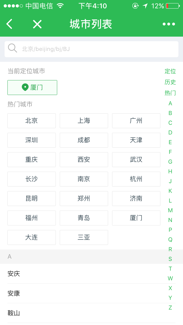This screenshot has width=183, height=325.
Task: Jump to letter M in index
Action: click(x=170, y=210)
